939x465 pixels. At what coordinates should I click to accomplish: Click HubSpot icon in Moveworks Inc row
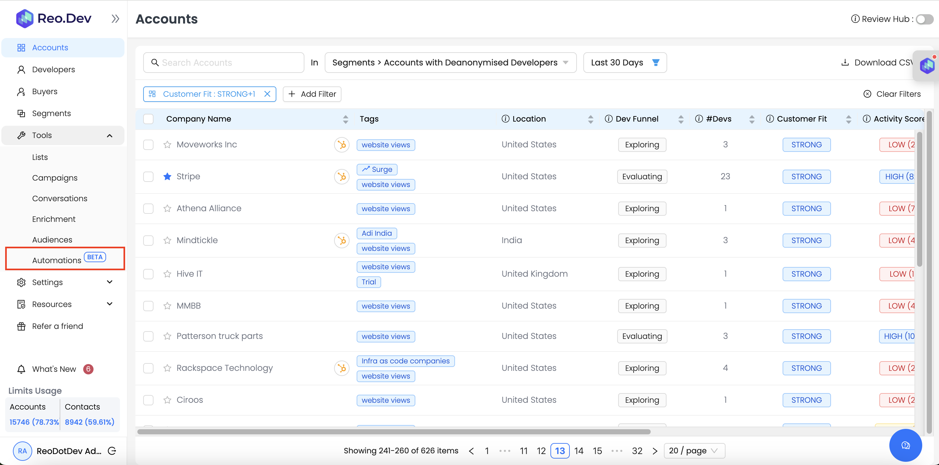click(x=341, y=145)
